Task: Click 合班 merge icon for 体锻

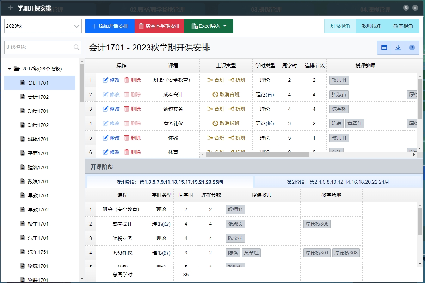Action: 210,138
